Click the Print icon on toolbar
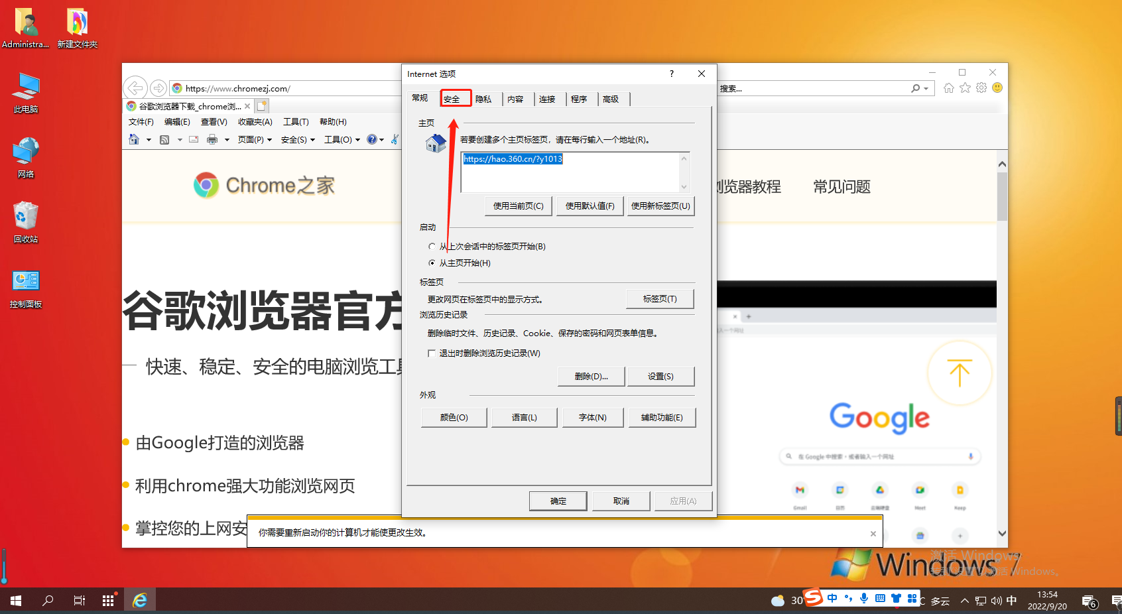1122x614 pixels. tap(214, 140)
